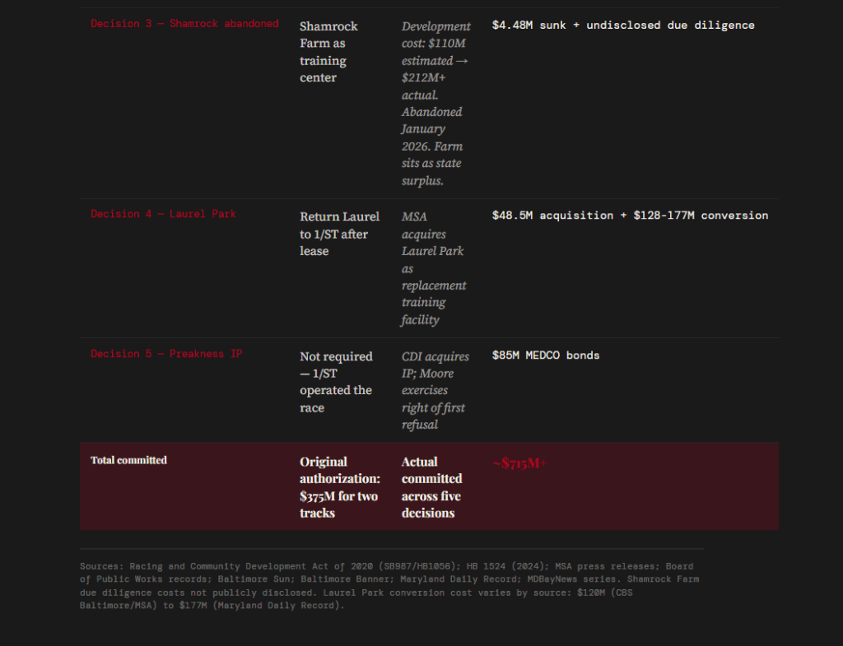Screen dimensions: 843x646
Task: Select "Actual committed across five decisions" cell
Action: tap(431, 487)
